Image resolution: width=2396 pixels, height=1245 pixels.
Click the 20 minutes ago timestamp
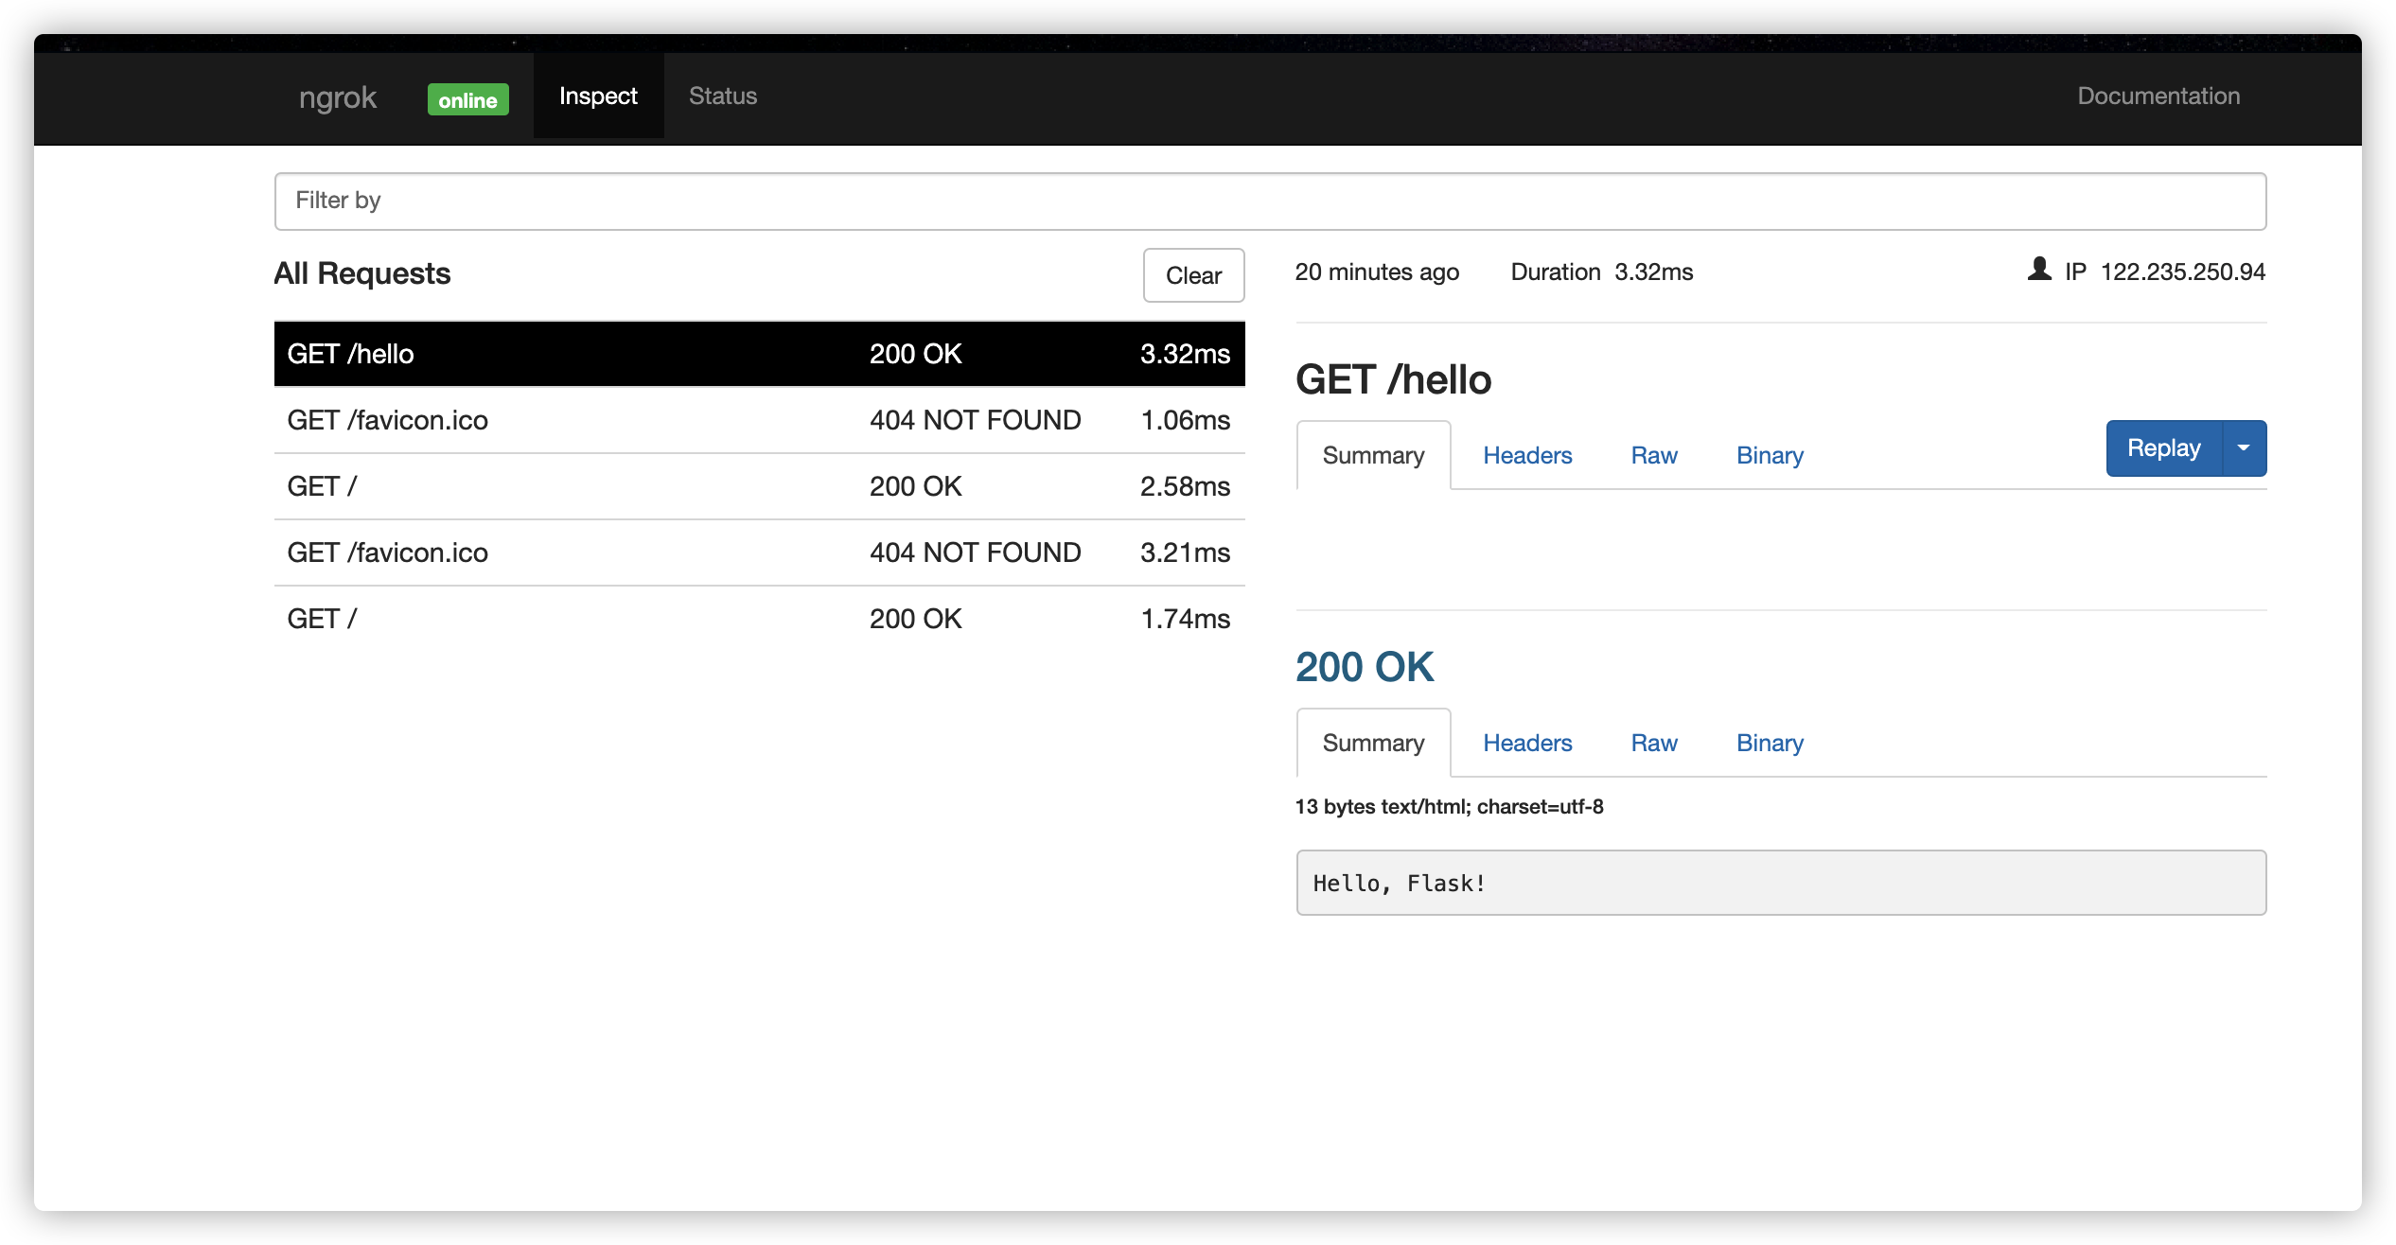[x=1377, y=272]
